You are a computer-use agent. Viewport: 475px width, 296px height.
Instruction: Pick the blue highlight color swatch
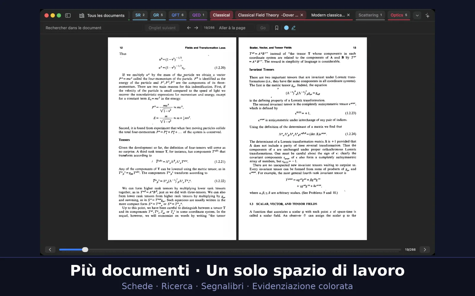tap(286, 28)
